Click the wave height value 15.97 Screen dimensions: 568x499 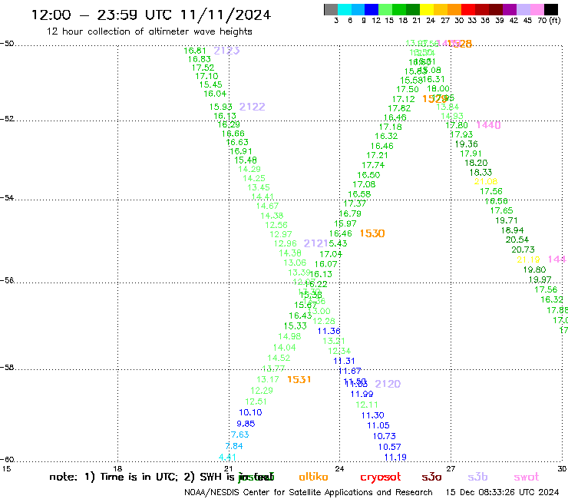345,223
